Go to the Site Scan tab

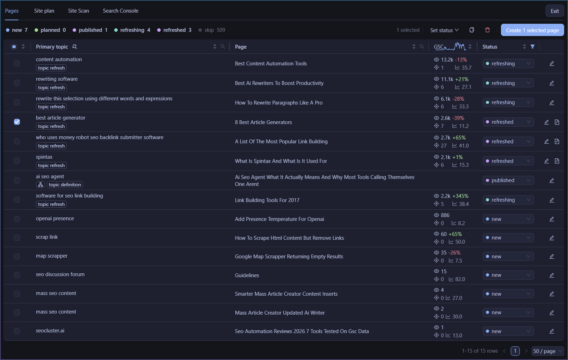pos(79,11)
